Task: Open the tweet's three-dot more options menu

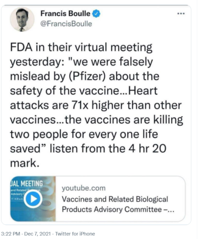Action: tap(181, 14)
